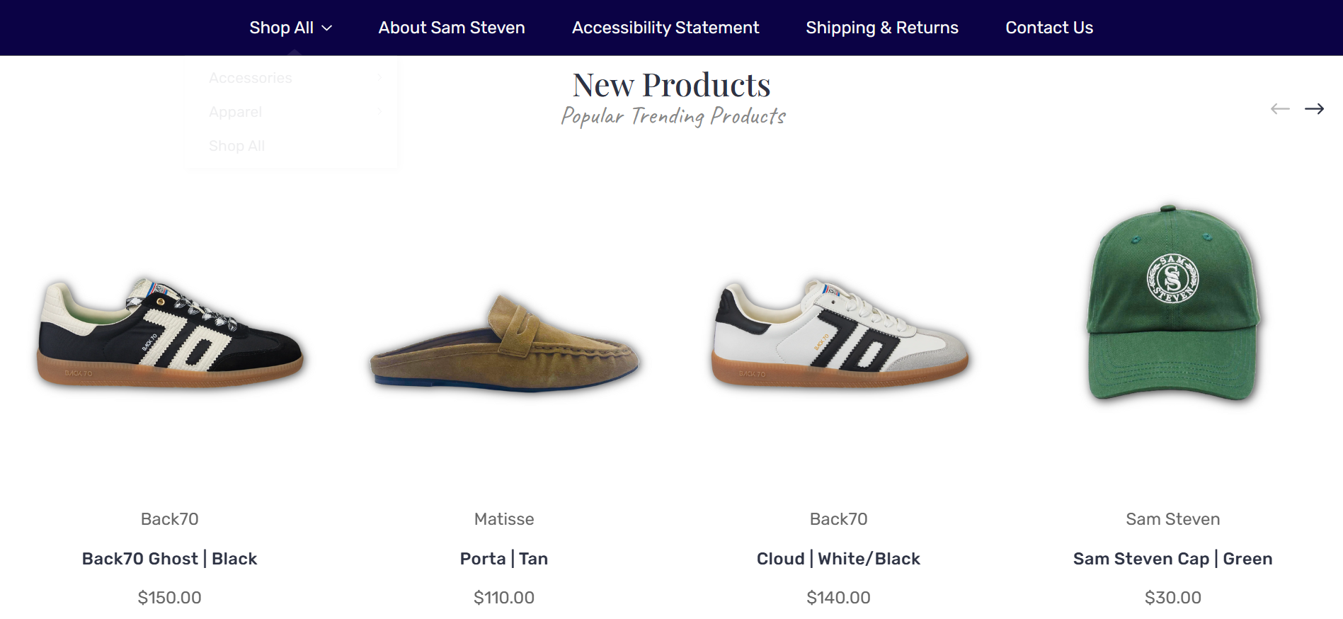Image resolution: width=1343 pixels, height=619 pixels.
Task: View green Sam Steven cap image
Action: (1173, 303)
